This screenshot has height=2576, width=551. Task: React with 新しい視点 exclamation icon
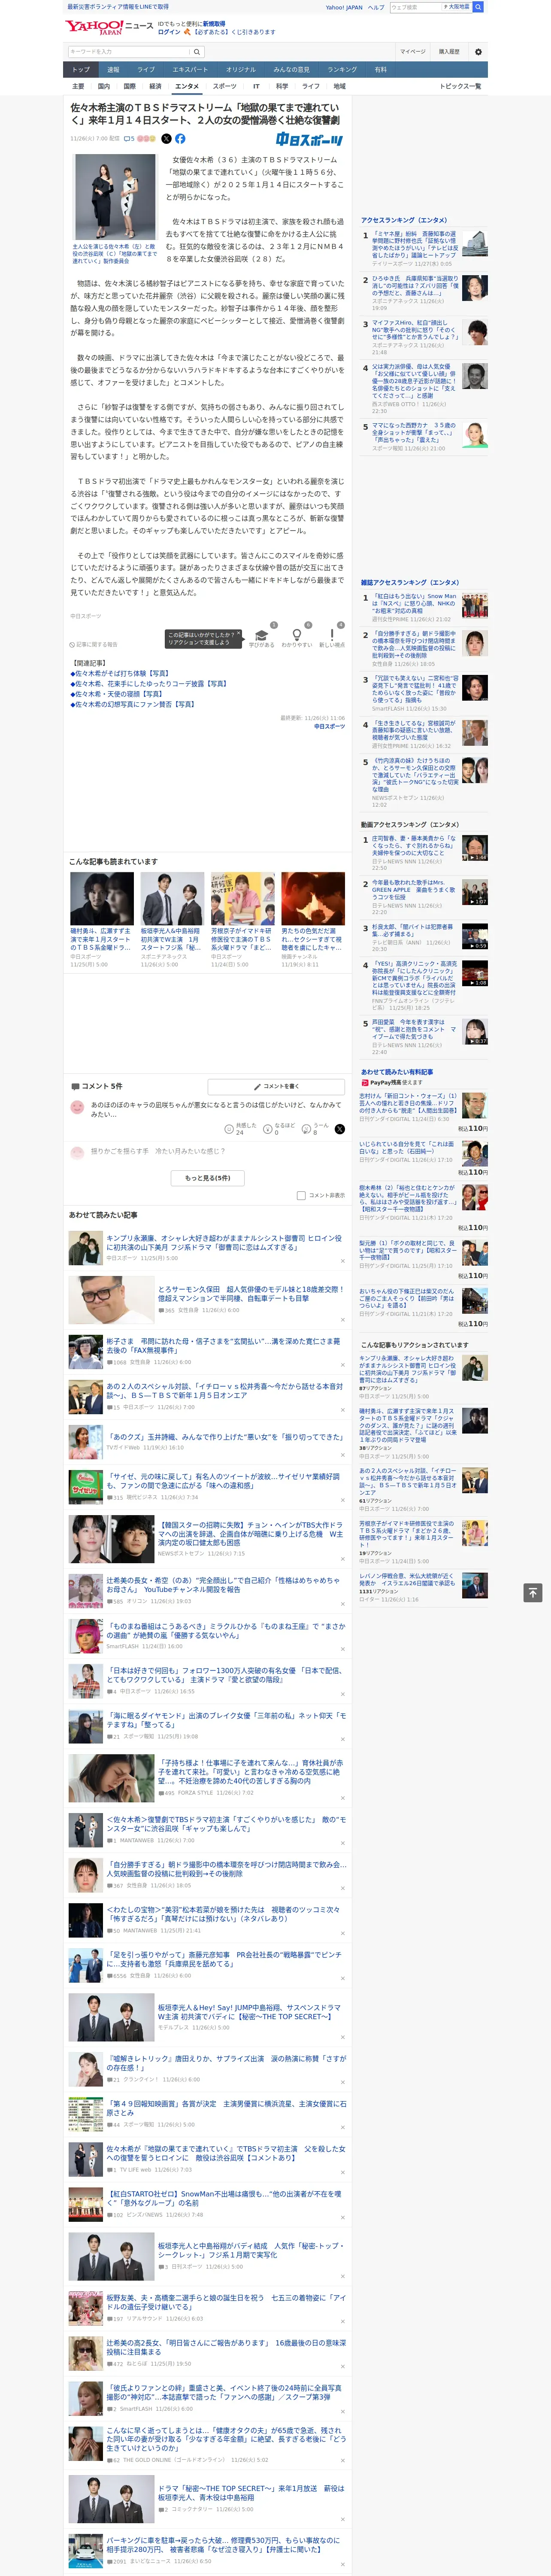[332, 635]
